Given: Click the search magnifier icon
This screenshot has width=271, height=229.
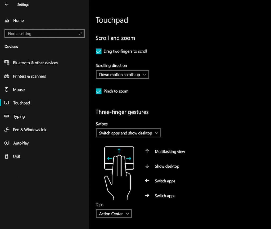Looking at the screenshot, I should pos(80,33).
